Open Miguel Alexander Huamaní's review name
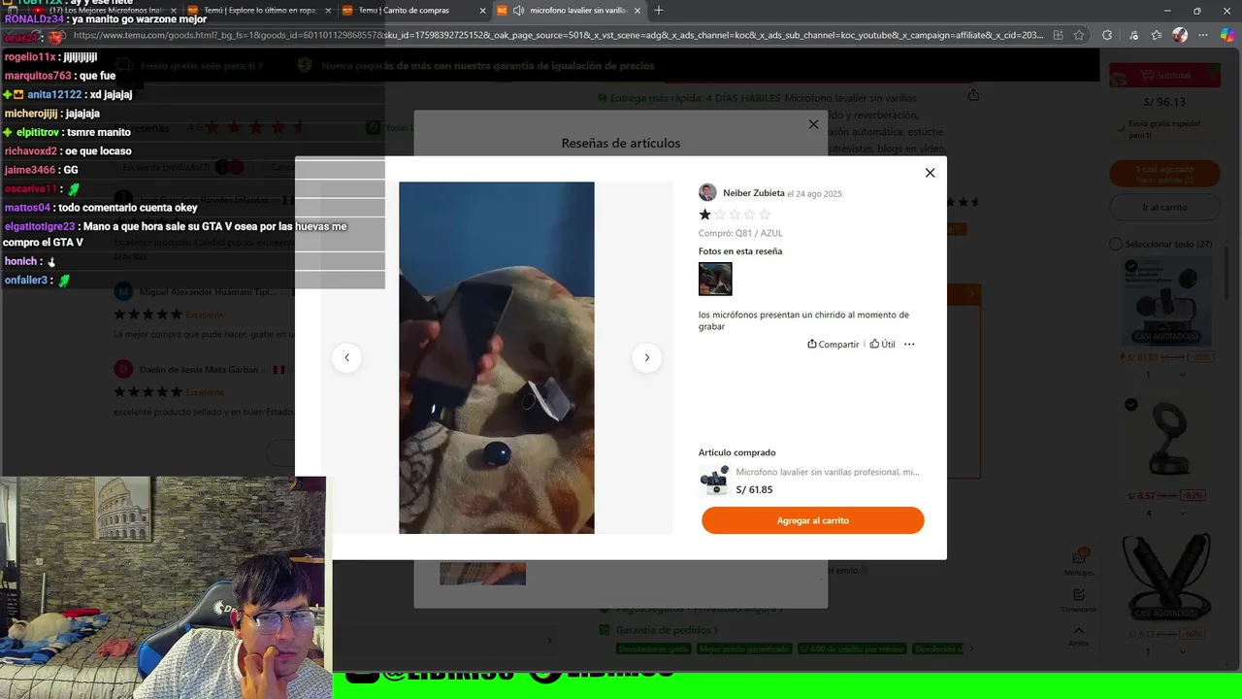Image resolution: width=1242 pixels, height=699 pixels. [x=208, y=291]
